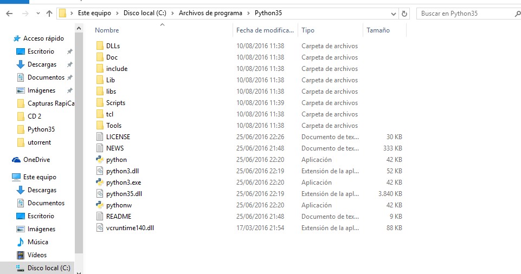Select the DLLs folder icon
Screen dimensions: 521x274
point(100,46)
